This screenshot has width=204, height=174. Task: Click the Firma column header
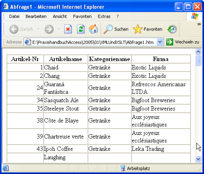coord(161,59)
